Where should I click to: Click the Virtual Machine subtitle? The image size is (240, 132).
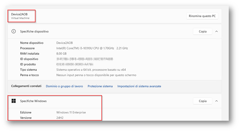tap(20, 18)
